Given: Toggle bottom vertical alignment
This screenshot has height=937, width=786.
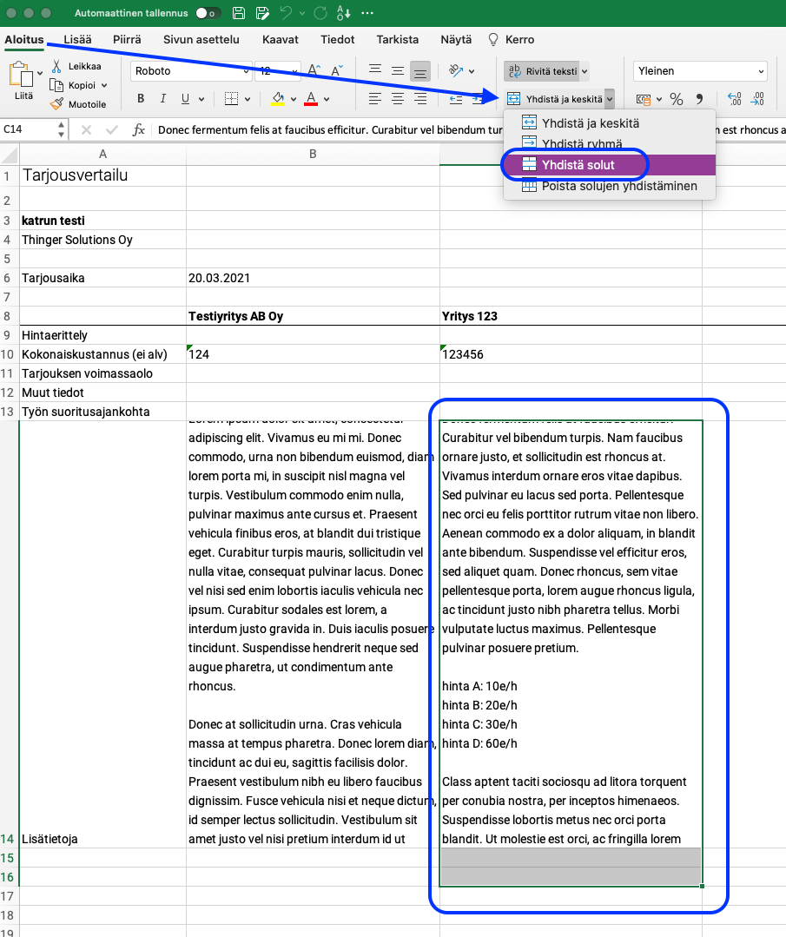Looking at the screenshot, I should pyautogui.click(x=420, y=71).
